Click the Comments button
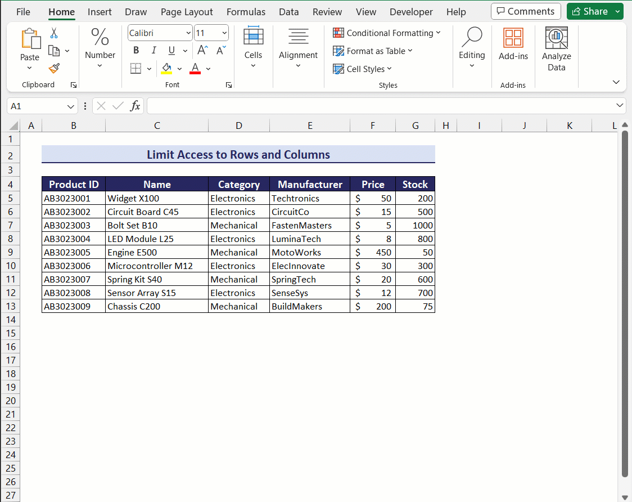Viewport: 632px width, 502px height. [526, 11]
